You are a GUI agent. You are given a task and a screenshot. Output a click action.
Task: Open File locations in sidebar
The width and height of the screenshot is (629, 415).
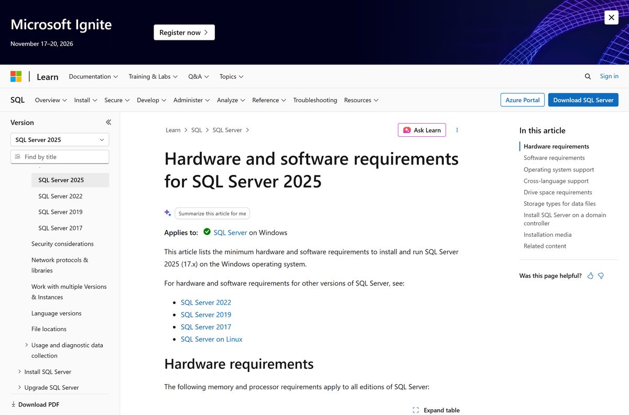coord(49,329)
